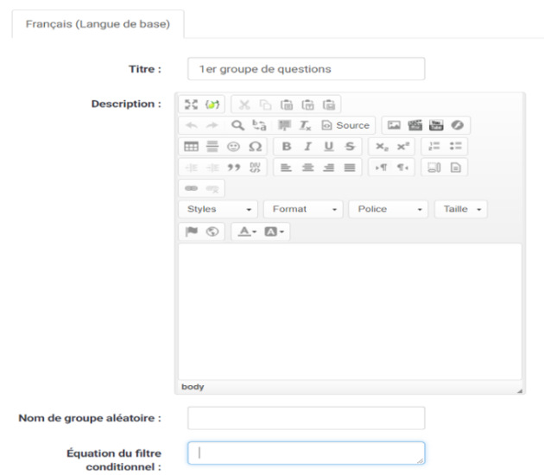The height and width of the screenshot is (475, 544).
Task: Open background color picker
Action: (x=274, y=231)
